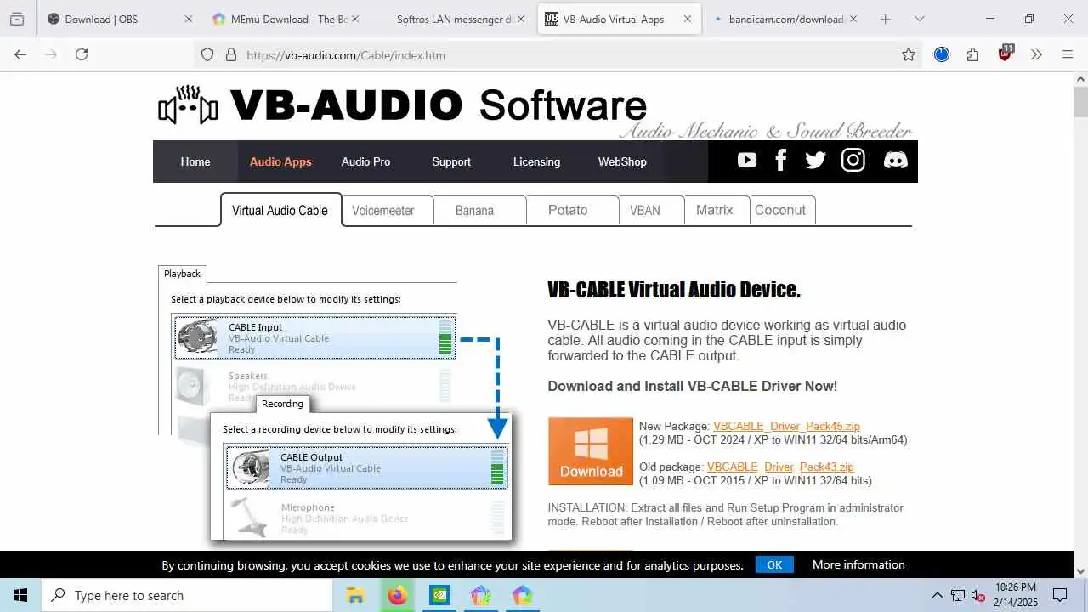Open the uBlock shield extension icon
The image size is (1088, 612).
[1006, 53]
